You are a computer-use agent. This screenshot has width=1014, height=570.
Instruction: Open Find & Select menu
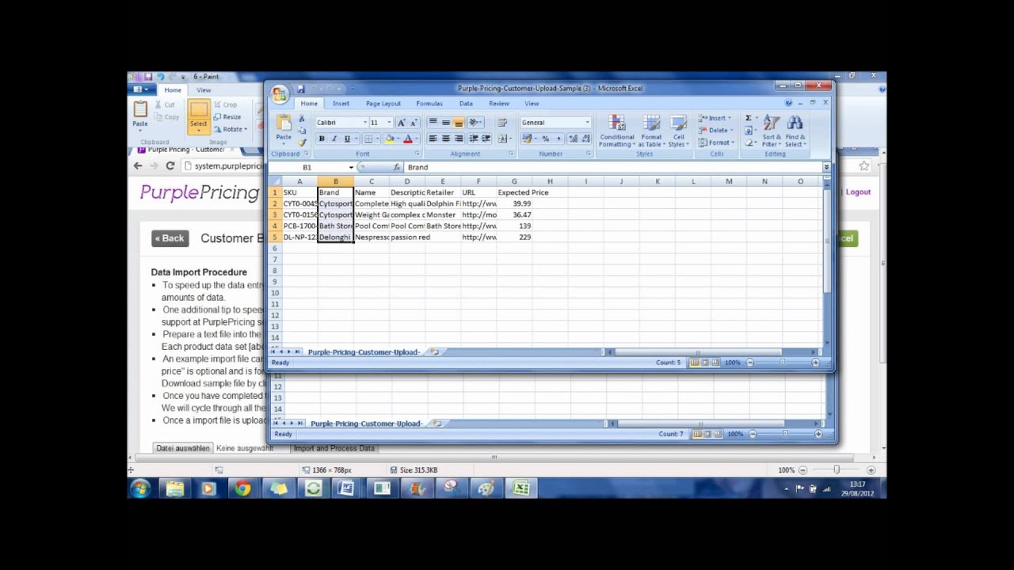point(795,131)
